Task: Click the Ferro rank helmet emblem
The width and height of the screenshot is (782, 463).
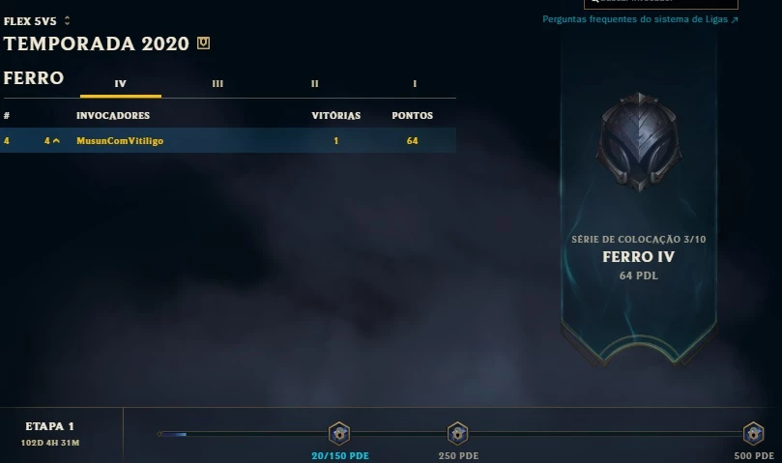Action: (639, 142)
